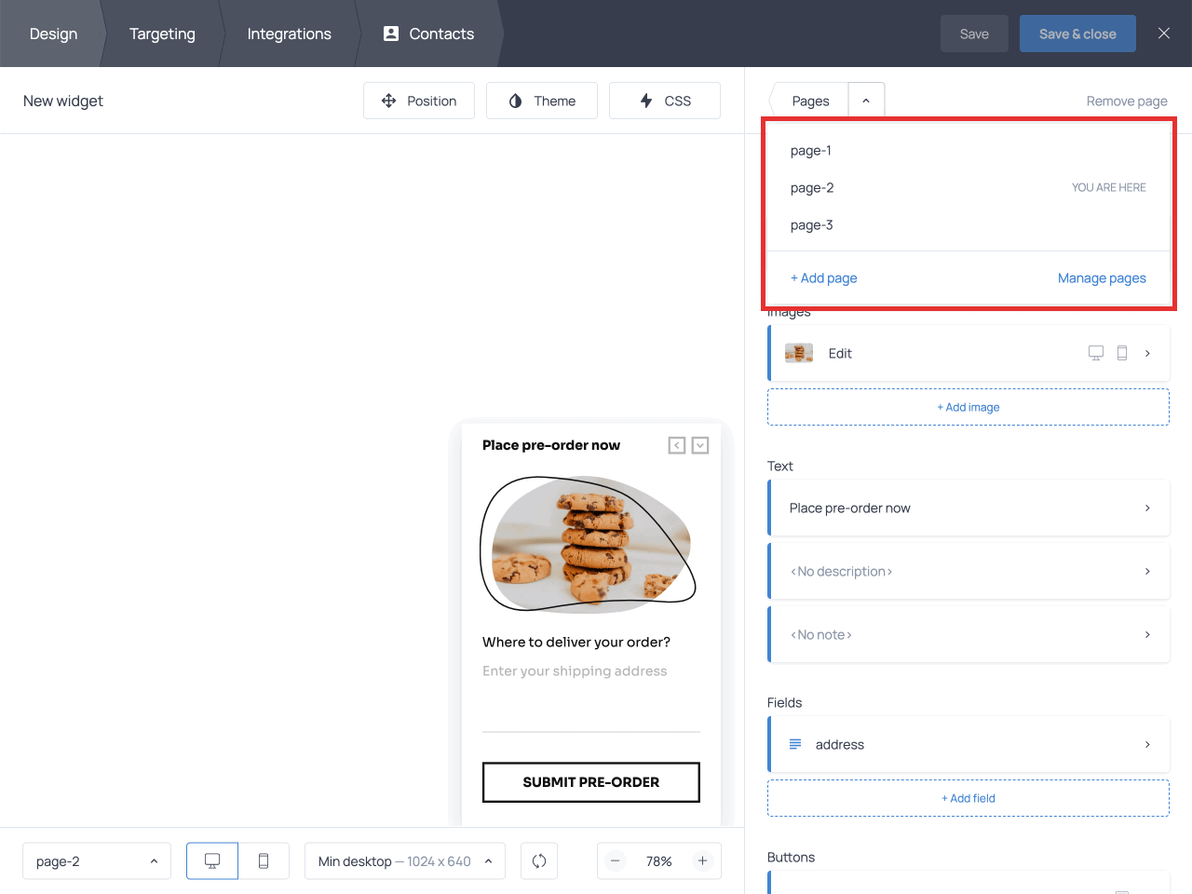Switch preview to desktop view
This screenshot has width=1192, height=894.
pos(211,860)
